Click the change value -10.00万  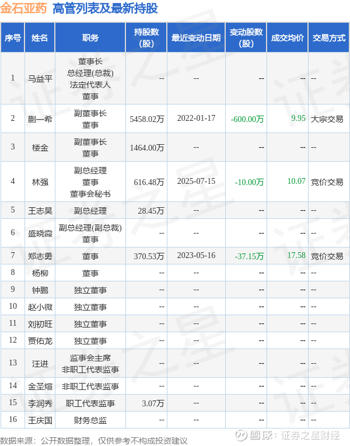249,182
